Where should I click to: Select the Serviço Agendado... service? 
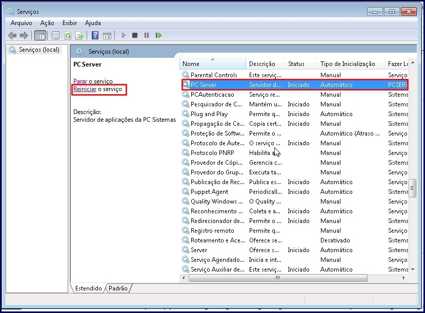tap(294, 260)
